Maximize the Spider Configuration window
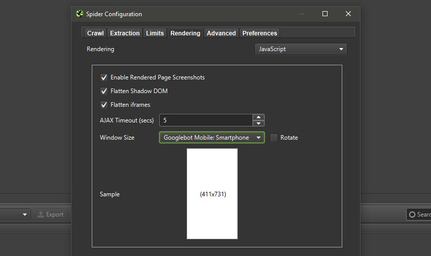Image resolution: width=431 pixels, height=256 pixels. (325, 14)
